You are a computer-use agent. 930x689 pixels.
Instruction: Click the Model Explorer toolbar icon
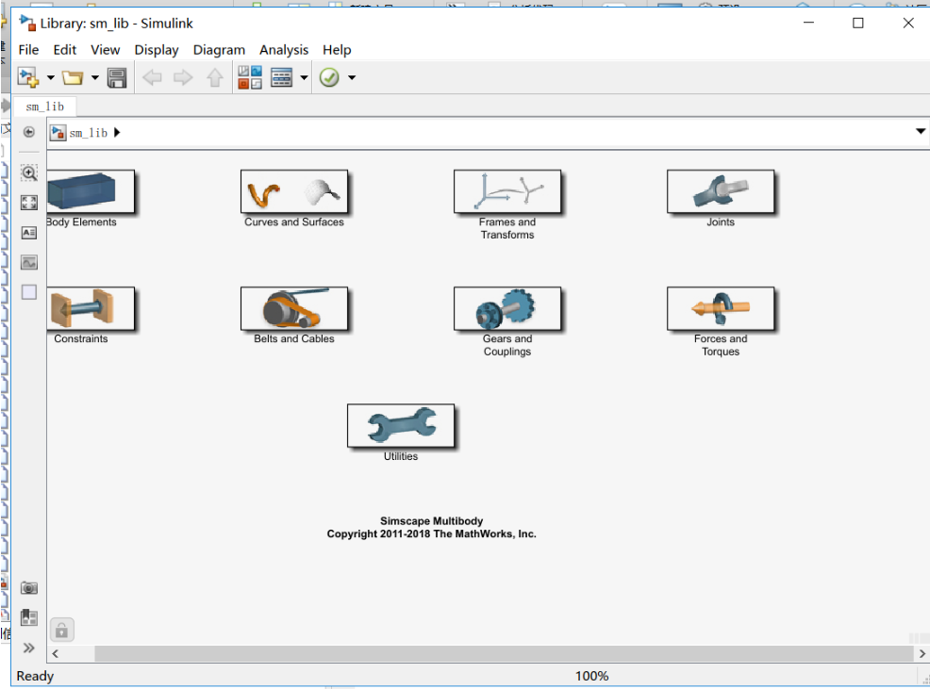click(x=281, y=77)
